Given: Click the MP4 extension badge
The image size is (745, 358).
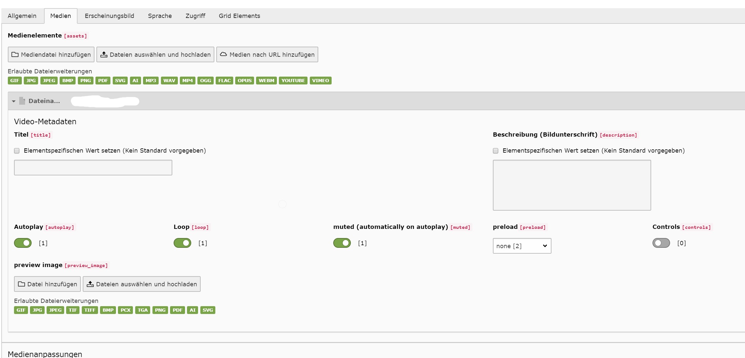Looking at the screenshot, I should pos(188,81).
